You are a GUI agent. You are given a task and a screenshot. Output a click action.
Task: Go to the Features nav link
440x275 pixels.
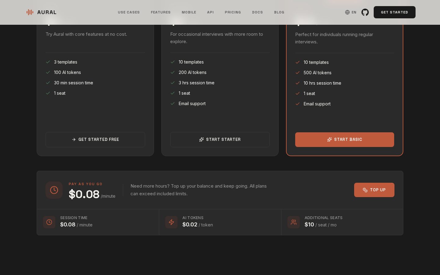click(x=161, y=12)
